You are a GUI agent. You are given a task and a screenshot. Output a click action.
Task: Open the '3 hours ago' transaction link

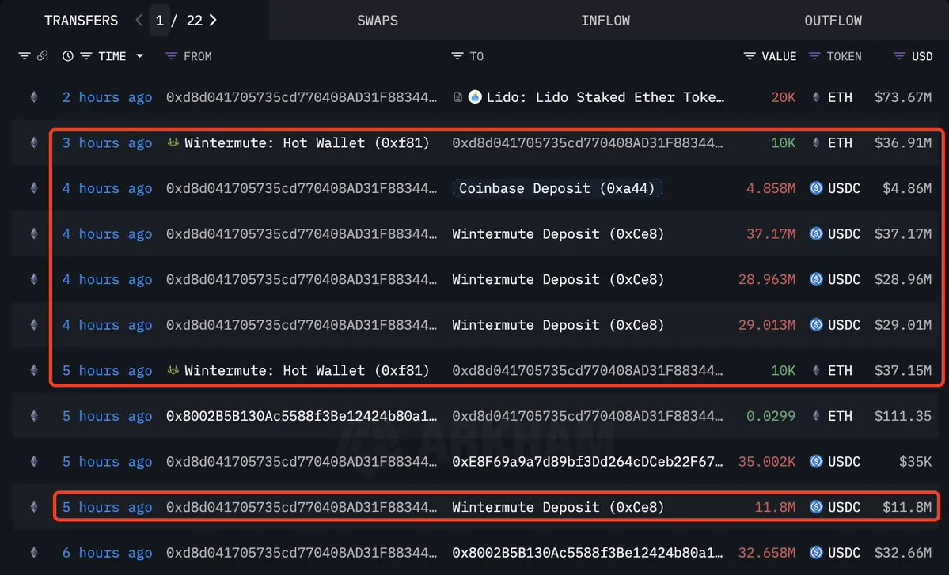107,142
